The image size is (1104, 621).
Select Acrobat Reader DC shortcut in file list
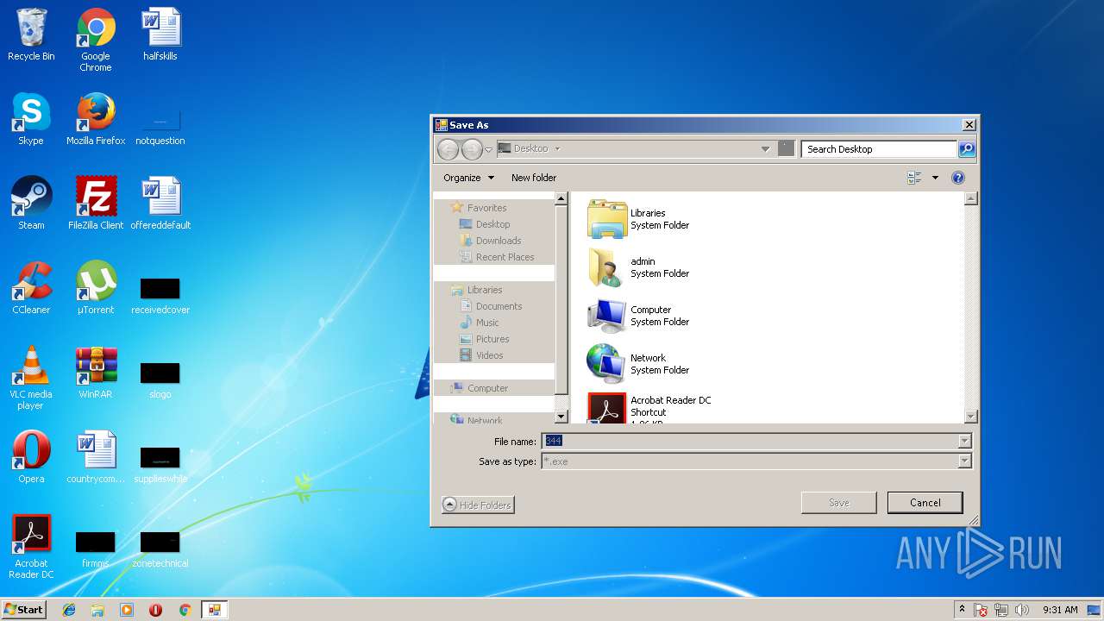(x=650, y=407)
